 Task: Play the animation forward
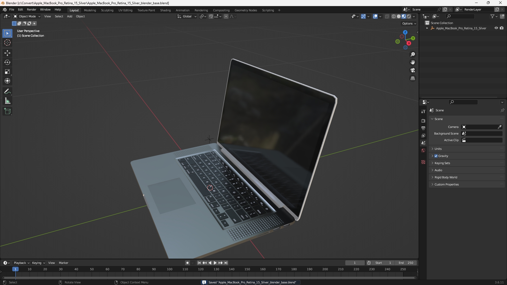(215, 263)
